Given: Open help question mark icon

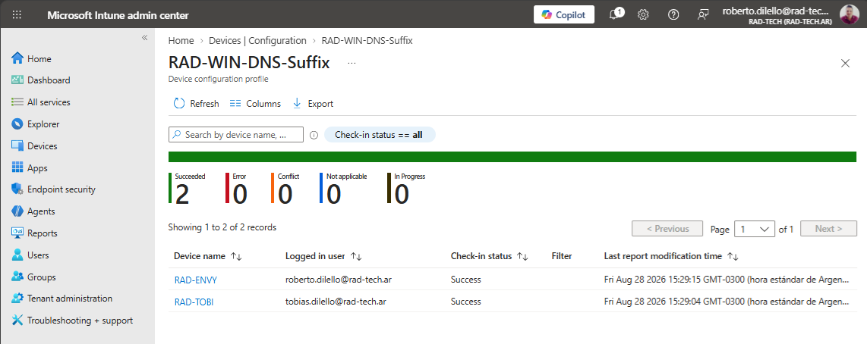Looking at the screenshot, I should click(x=673, y=15).
